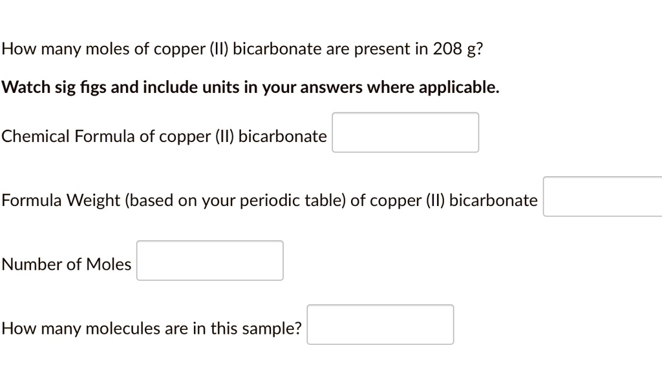The height and width of the screenshot is (379, 662).
Task: Select the copper (II) bicarbonate question text
Action: pyautogui.click(x=242, y=48)
